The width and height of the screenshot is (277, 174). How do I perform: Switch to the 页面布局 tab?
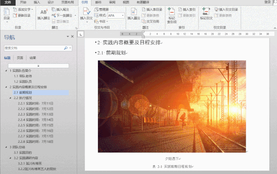click(x=68, y=2)
